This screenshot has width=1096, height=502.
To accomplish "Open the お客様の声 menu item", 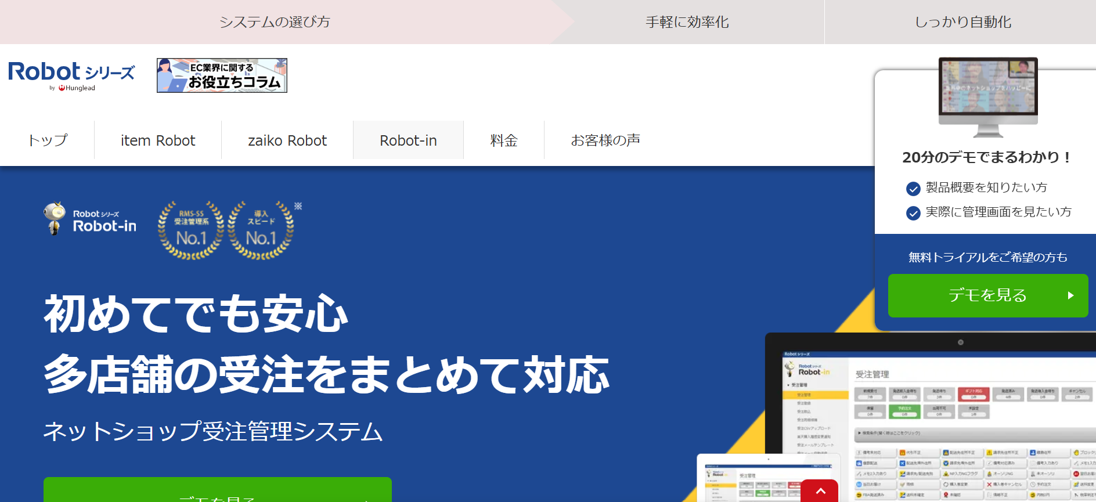I will pos(605,140).
